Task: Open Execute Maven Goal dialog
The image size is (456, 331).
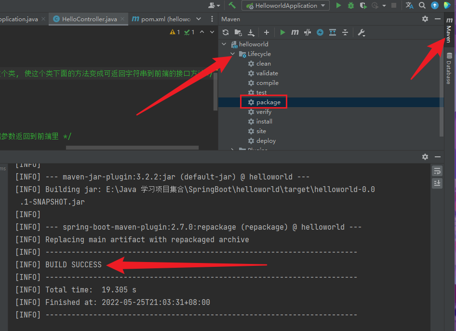Action: pyautogui.click(x=295, y=32)
